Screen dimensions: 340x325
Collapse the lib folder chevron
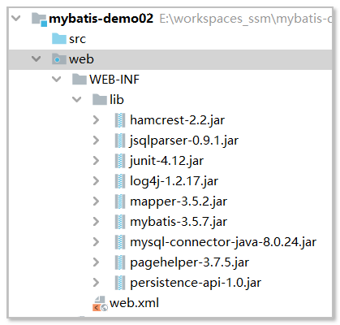pos(77,99)
